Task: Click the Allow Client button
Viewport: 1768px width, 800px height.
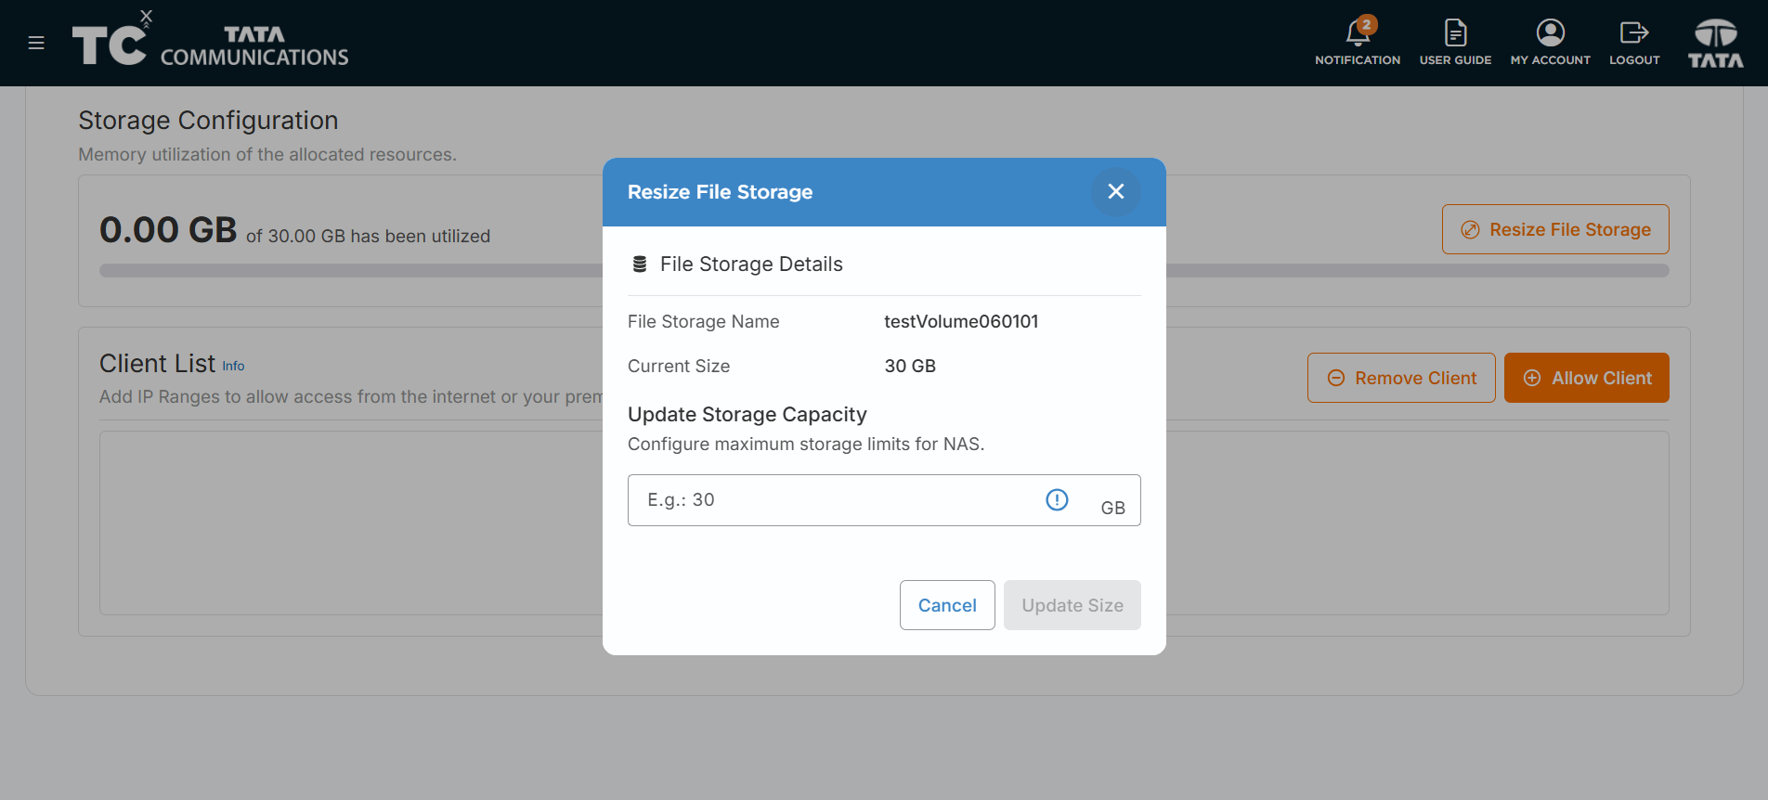Action: pyautogui.click(x=1587, y=378)
